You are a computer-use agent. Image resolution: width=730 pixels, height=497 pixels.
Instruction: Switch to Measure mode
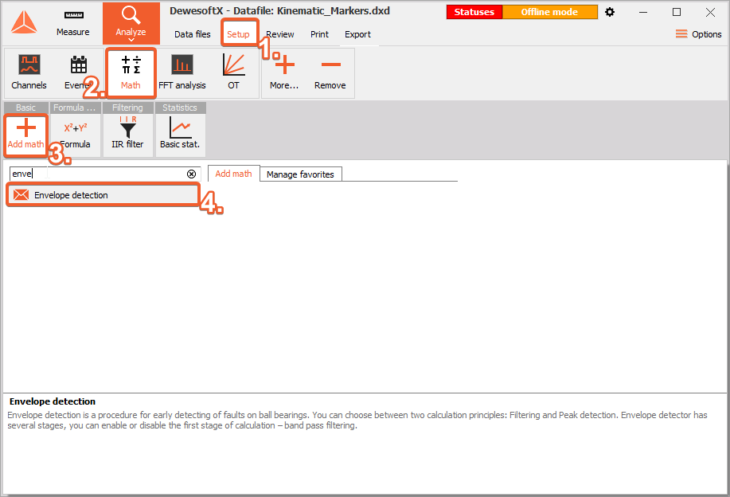click(73, 23)
